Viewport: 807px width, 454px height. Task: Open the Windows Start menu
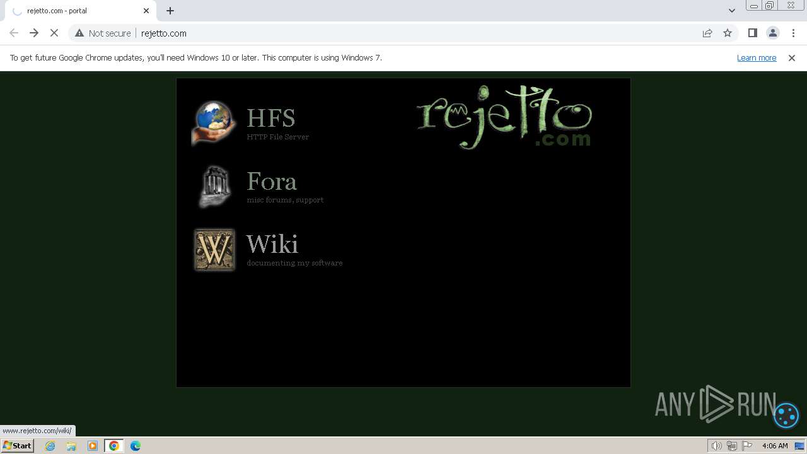(18, 445)
